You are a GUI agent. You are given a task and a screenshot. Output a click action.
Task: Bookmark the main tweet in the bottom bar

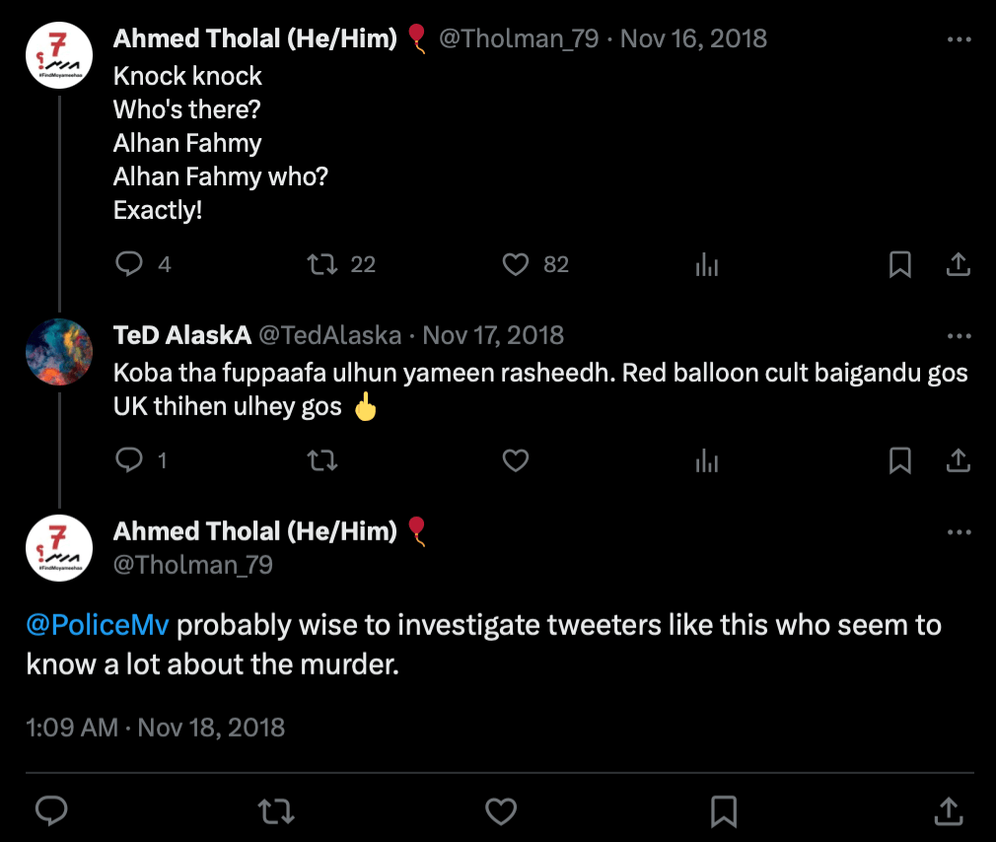(725, 810)
